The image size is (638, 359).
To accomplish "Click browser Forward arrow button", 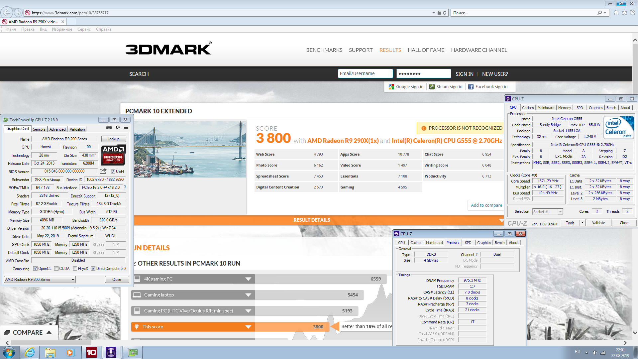I will pos(18,13).
